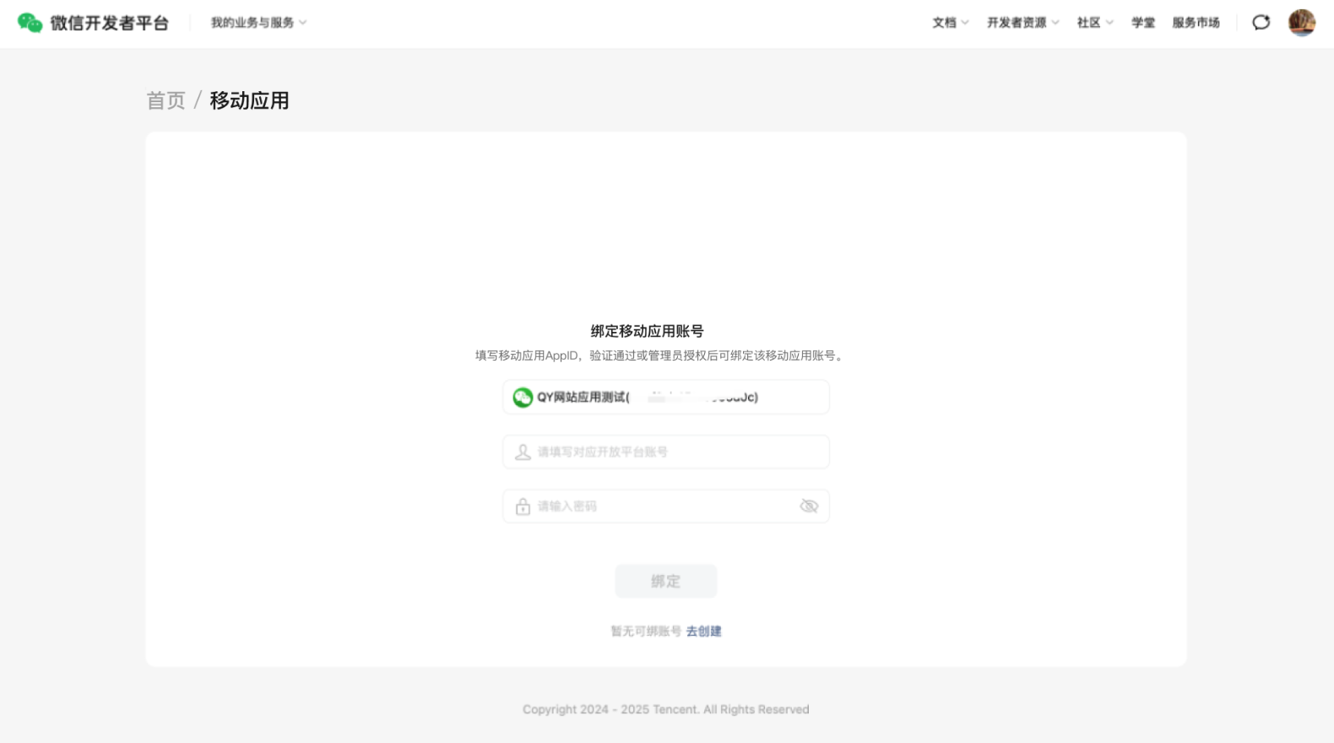This screenshot has width=1334, height=743.
Task: Click the lock icon in password field
Action: pyautogui.click(x=523, y=507)
